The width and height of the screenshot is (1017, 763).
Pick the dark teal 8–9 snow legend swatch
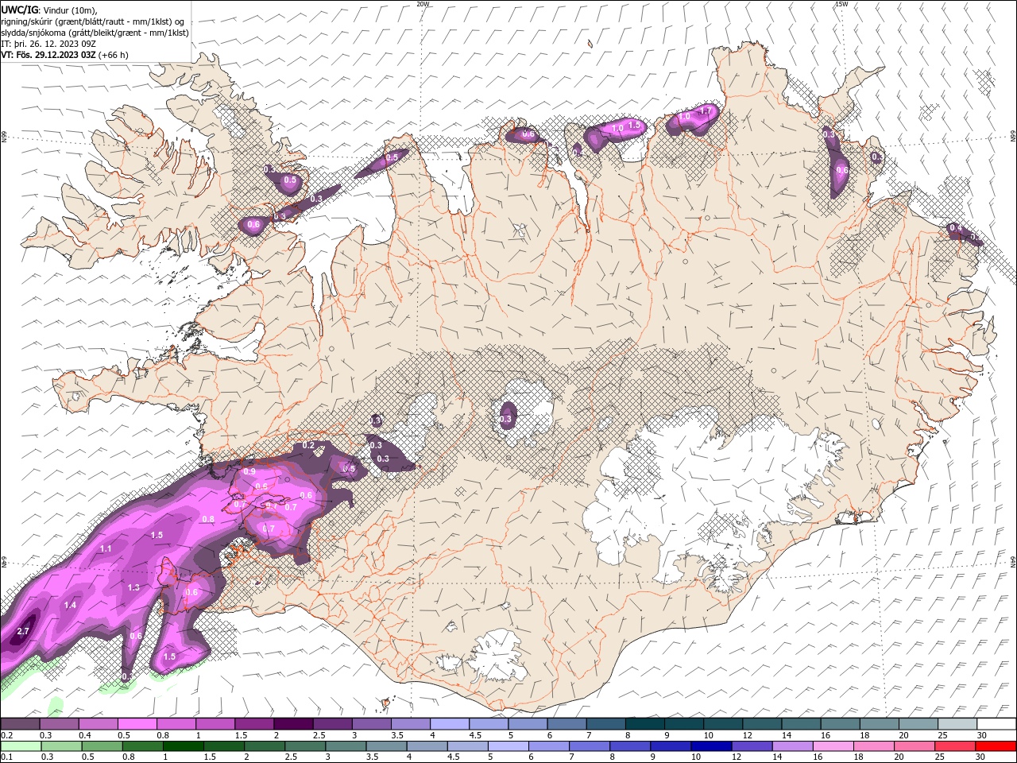tap(644, 724)
